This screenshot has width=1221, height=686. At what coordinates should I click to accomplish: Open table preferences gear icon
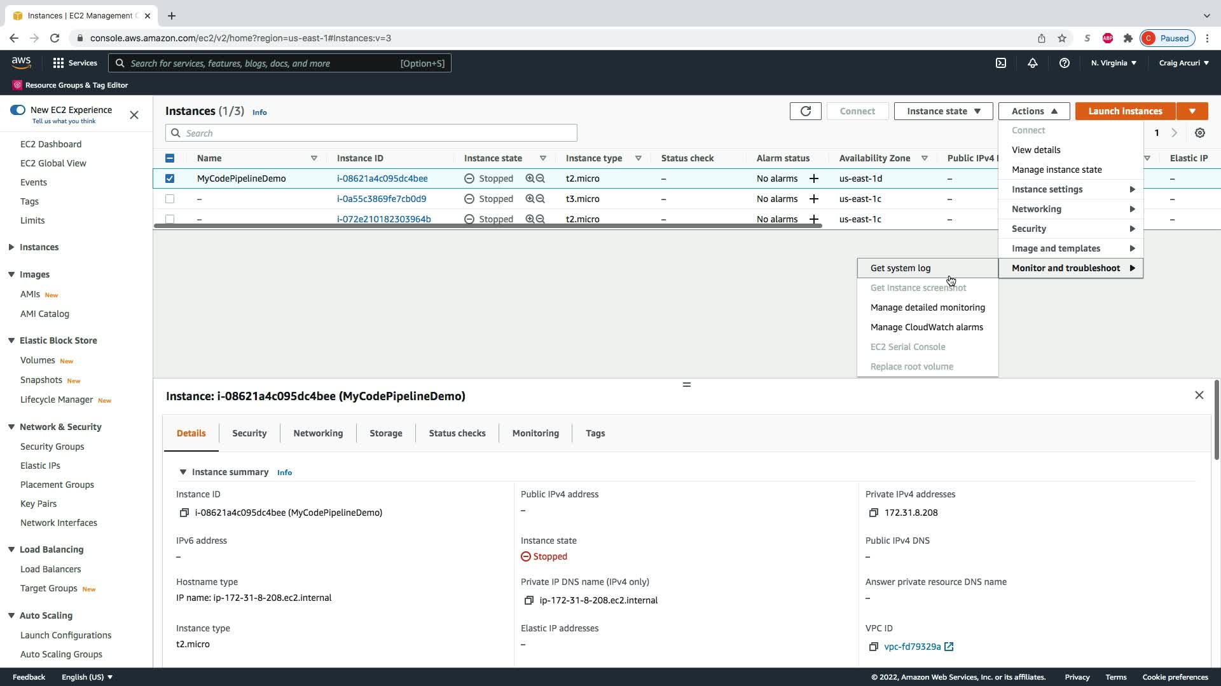(1199, 133)
